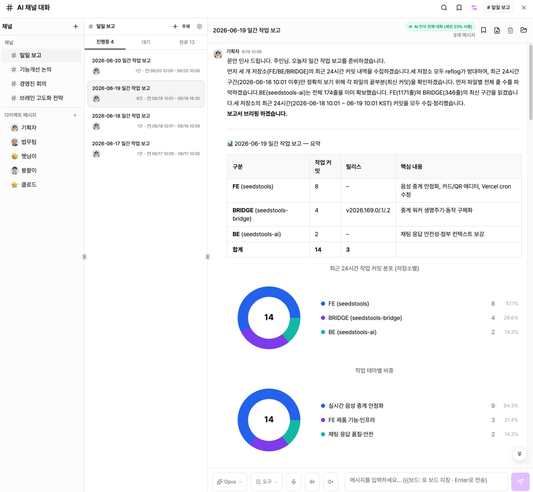Open the audio waveform voice mode
533x492 pixels.
(x=312, y=482)
